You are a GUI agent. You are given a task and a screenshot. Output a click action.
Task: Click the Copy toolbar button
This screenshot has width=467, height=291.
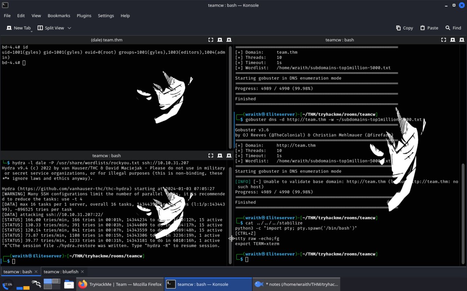click(404, 28)
